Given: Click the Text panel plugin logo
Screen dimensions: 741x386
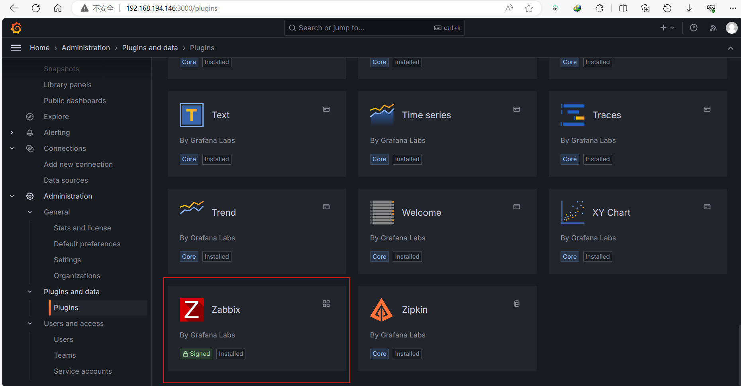Looking at the screenshot, I should pyautogui.click(x=192, y=115).
